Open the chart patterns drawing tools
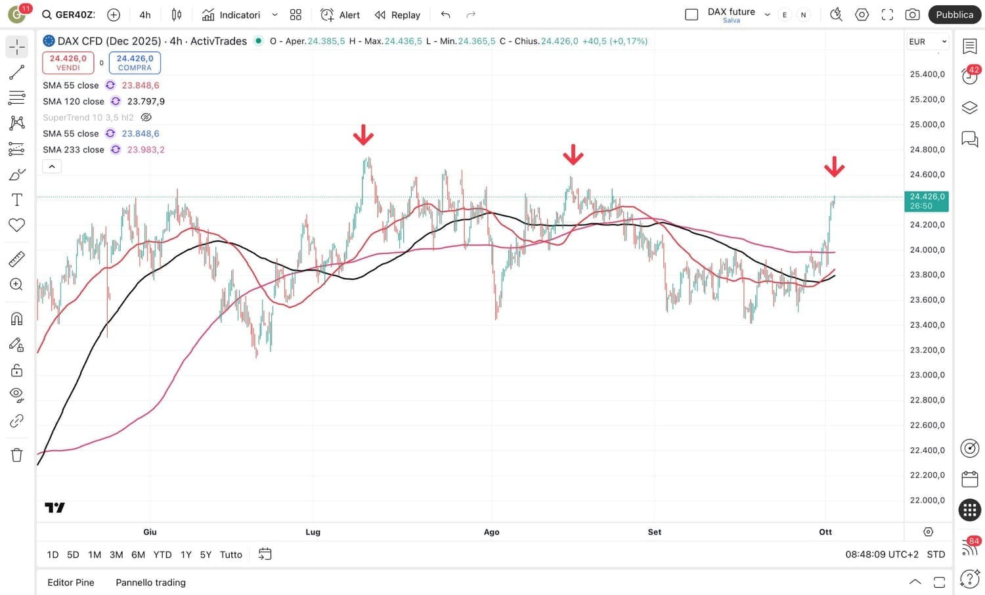Image resolution: width=985 pixels, height=595 pixels. 17,123
